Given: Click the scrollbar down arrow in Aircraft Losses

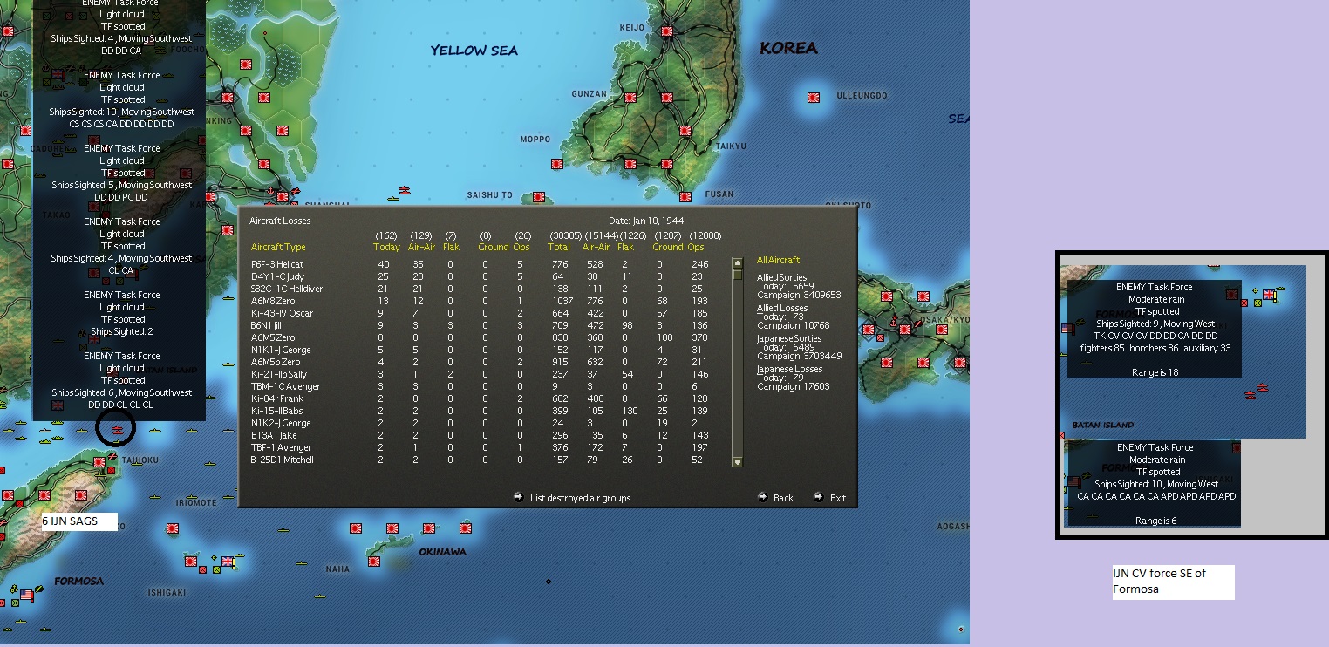Looking at the screenshot, I should [737, 461].
